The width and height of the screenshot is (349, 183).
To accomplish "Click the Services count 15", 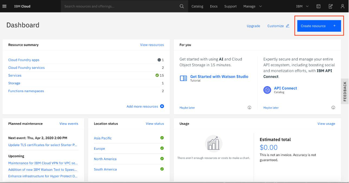I will click(x=162, y=75).
